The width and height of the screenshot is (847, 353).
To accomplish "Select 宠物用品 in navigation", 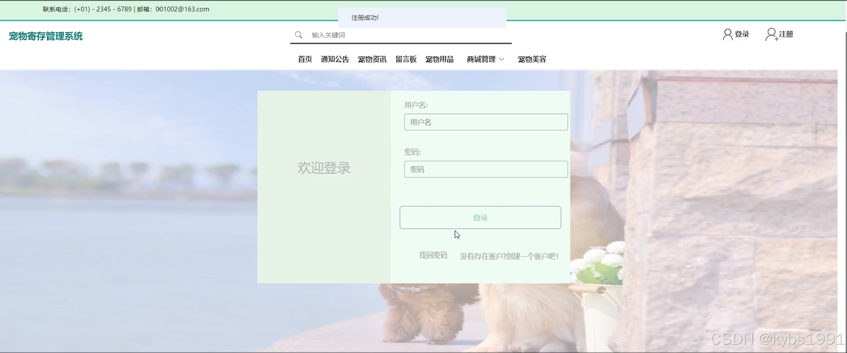I will pyautogui.click(x=439, y=59).
